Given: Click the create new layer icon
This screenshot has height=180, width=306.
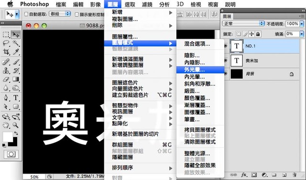Looking at the screenshot, I should pyautogui.click(x=284, y=175).
